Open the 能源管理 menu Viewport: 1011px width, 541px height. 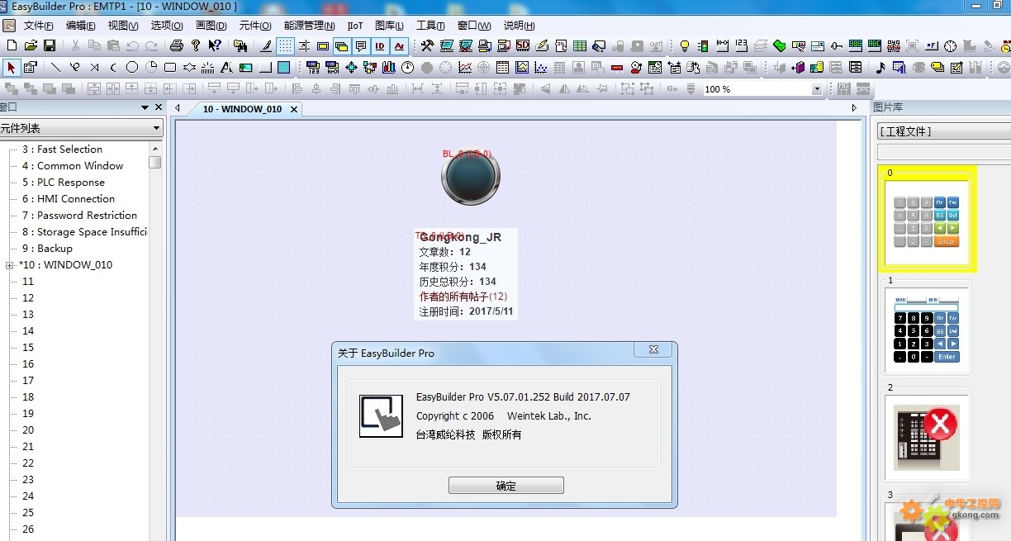point(309,26)
